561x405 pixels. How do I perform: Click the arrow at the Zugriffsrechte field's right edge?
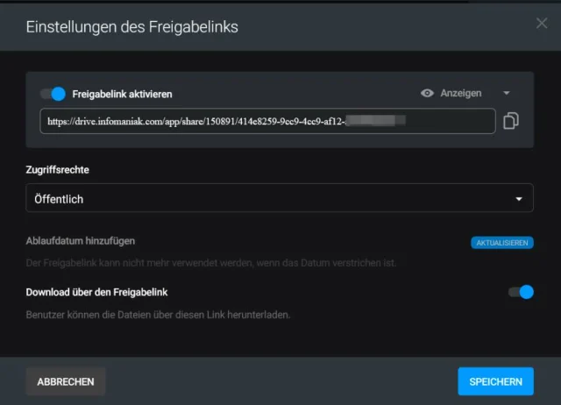521,199
